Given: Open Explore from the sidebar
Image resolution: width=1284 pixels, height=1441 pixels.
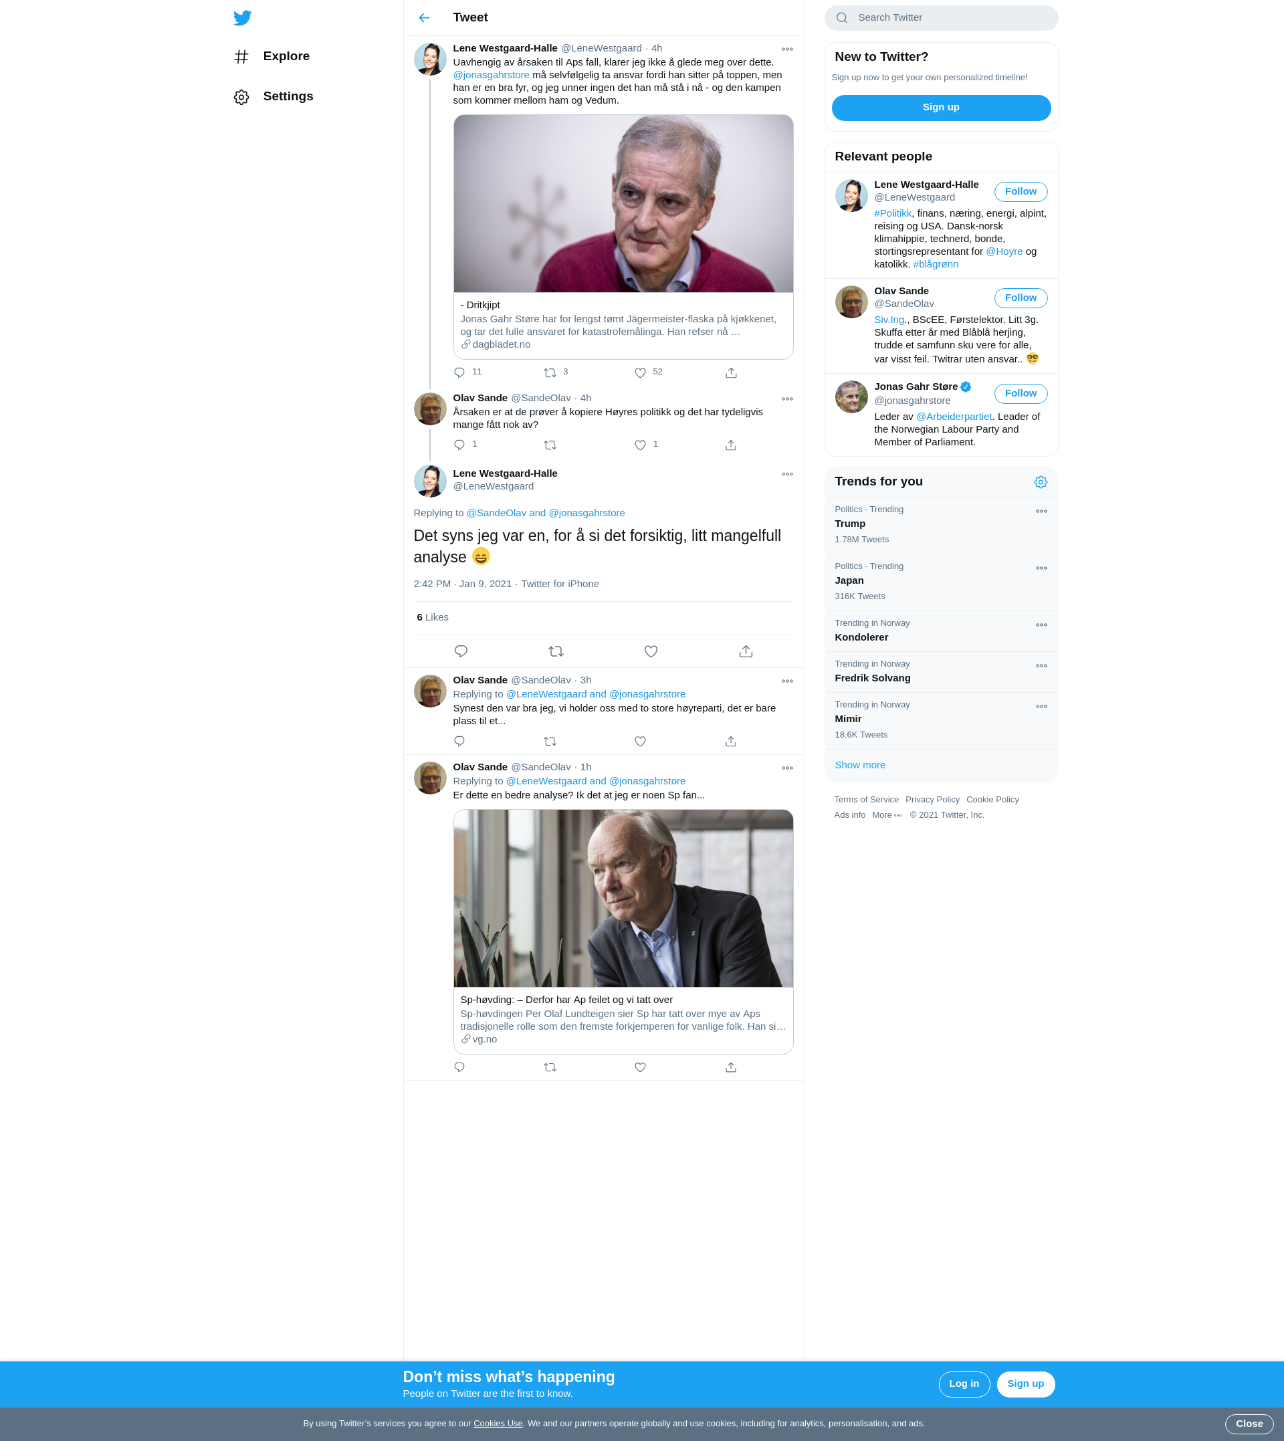Looking at the screenshot, I should [272, 56].
